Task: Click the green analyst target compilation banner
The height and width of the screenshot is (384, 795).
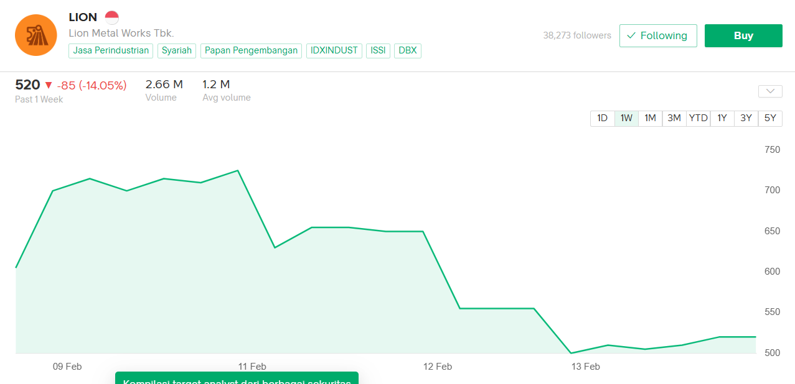Action: click(x=237, y=378)
